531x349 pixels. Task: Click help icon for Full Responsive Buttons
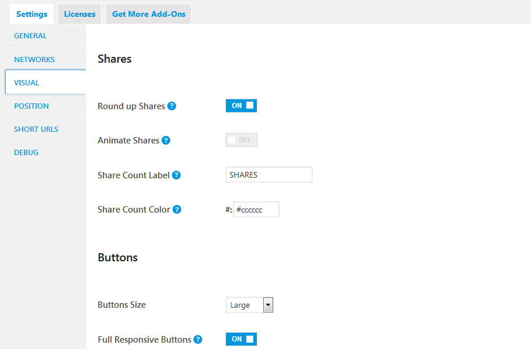pos(198,340)
